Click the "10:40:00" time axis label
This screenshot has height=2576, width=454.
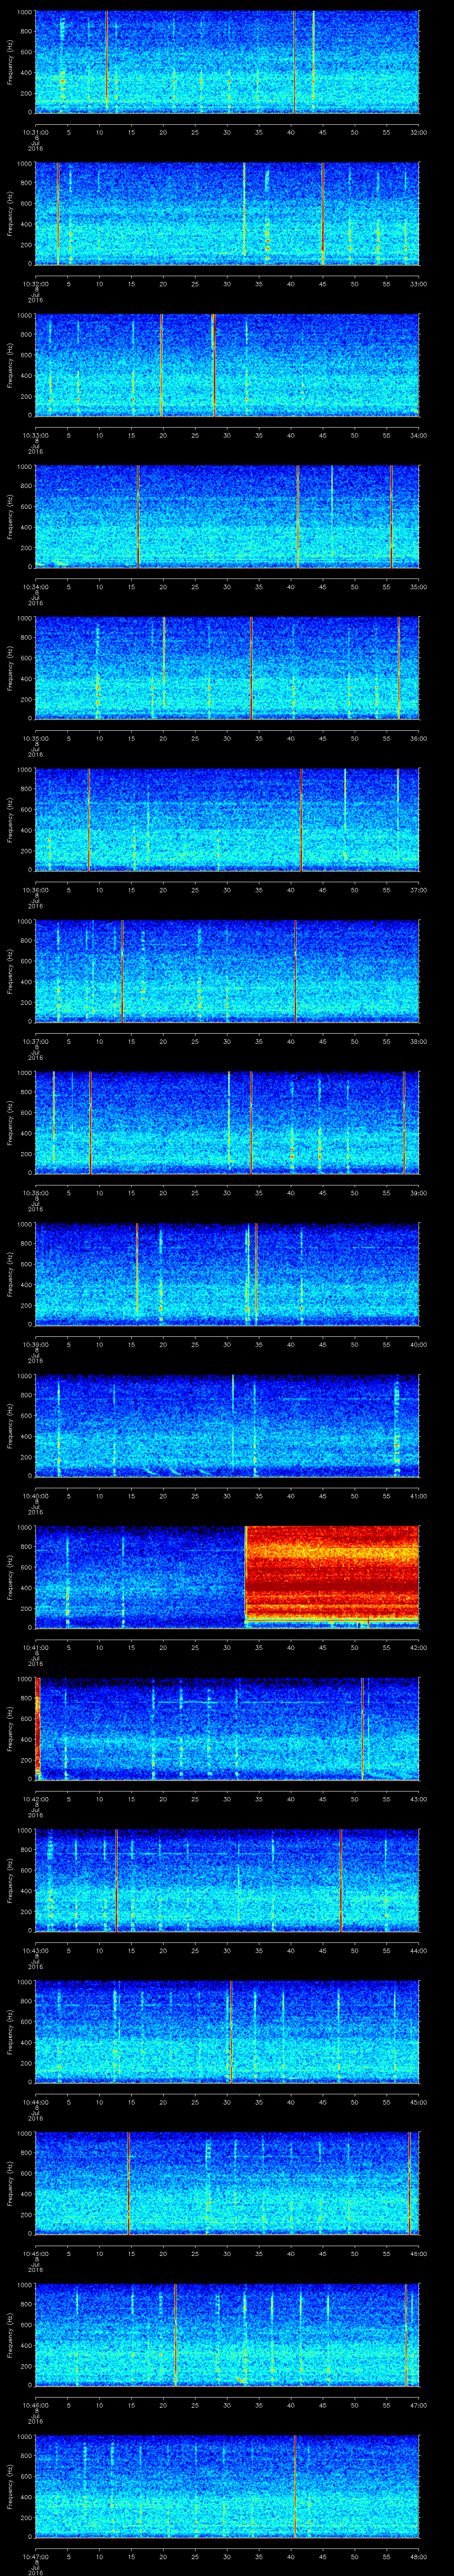(35, 1495)
